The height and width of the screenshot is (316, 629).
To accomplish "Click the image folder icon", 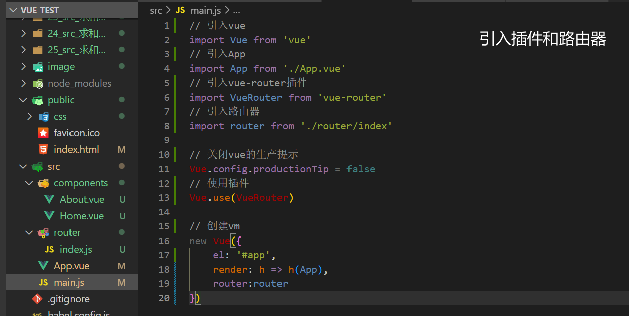I will tap(37, 66).
